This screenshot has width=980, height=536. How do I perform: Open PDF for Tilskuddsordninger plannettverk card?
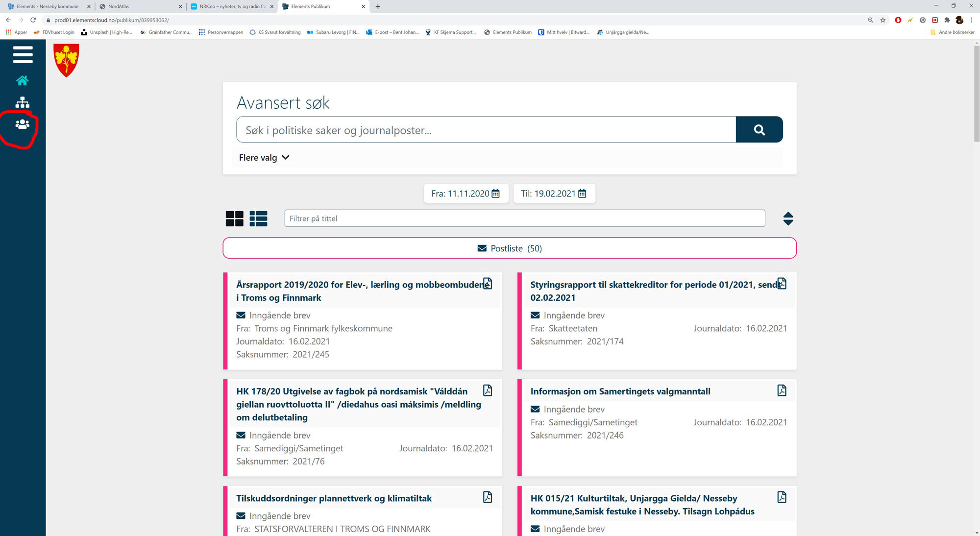[x=488, y=497]
